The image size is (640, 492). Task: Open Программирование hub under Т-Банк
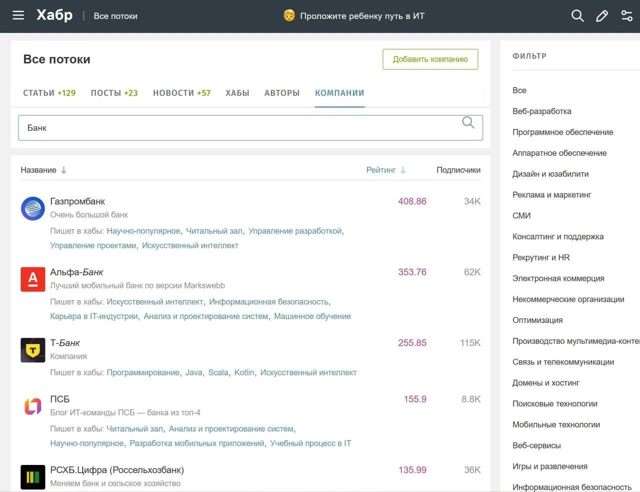[143, 372]
